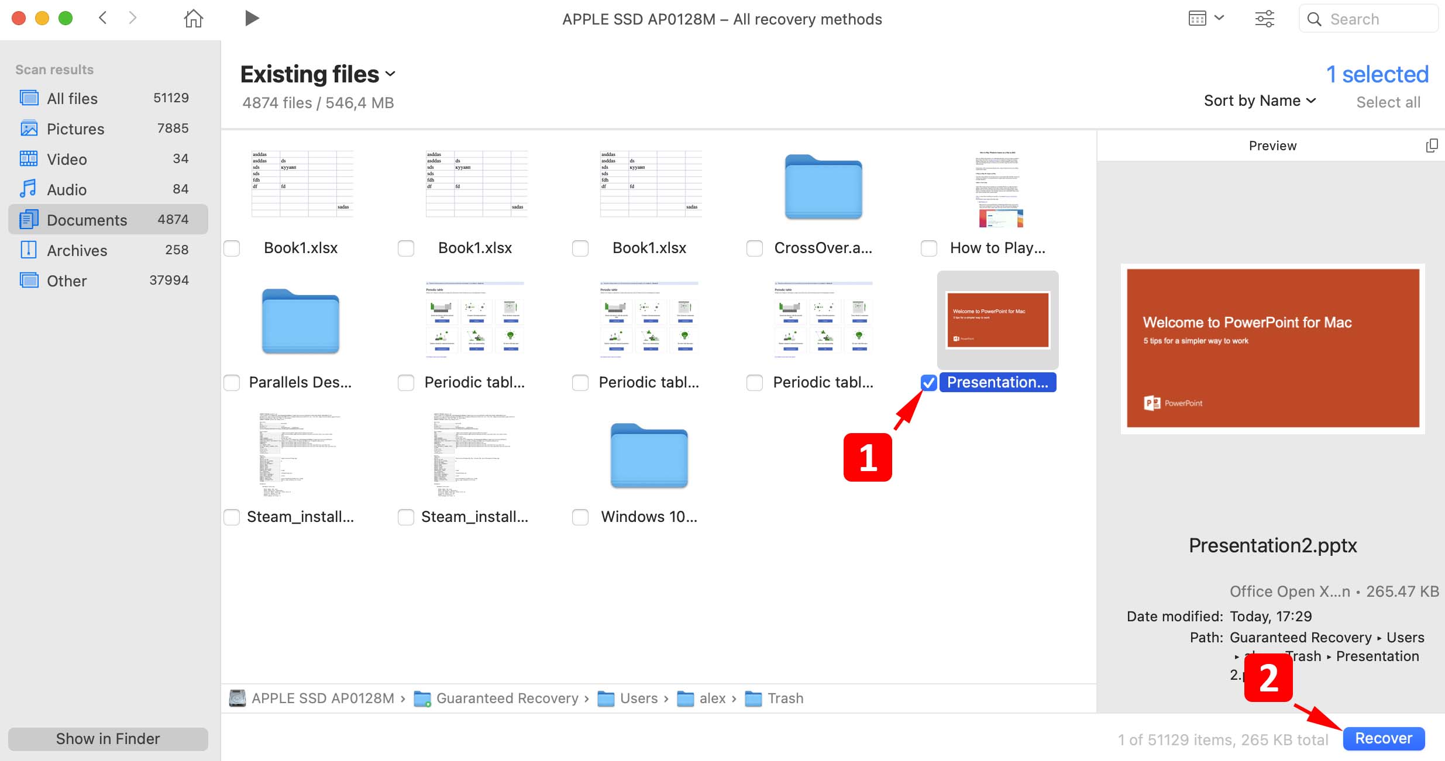Click APPLE SSD AP0128M breadcrumb
The height and width of the screenshot is (761, 1445).
pos(323,698)
